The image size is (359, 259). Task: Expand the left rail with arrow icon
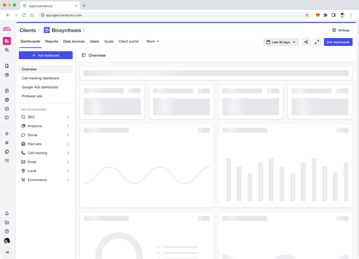(7, 252)
